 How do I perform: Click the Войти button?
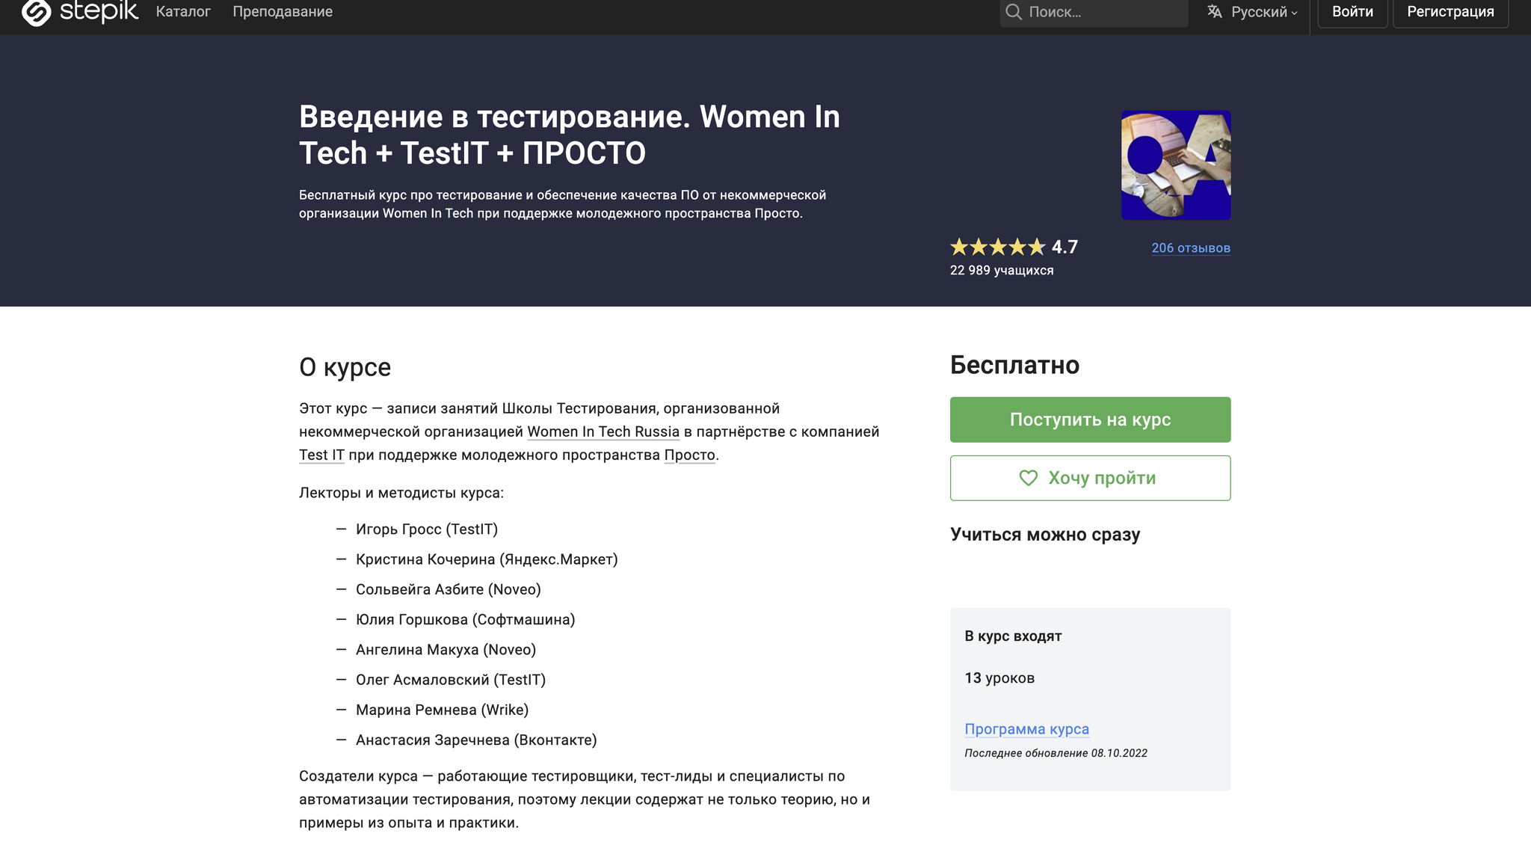tap(1352, 12)
